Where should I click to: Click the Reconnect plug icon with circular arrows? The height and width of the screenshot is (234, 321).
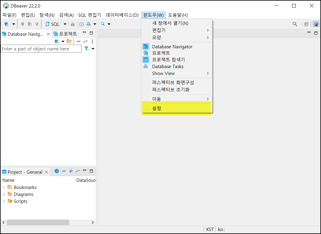click(30, 24)
